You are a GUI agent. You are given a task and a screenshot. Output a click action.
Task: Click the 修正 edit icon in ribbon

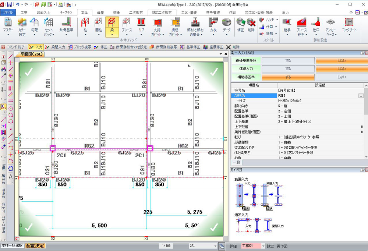pyautogui.click(x=241, y=23)
